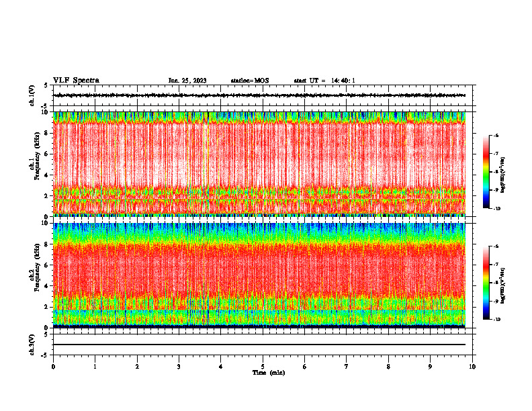Click the ch.2 colorbar log(PSD) label
Screen dimensions: 532x411
coord(502,285)
